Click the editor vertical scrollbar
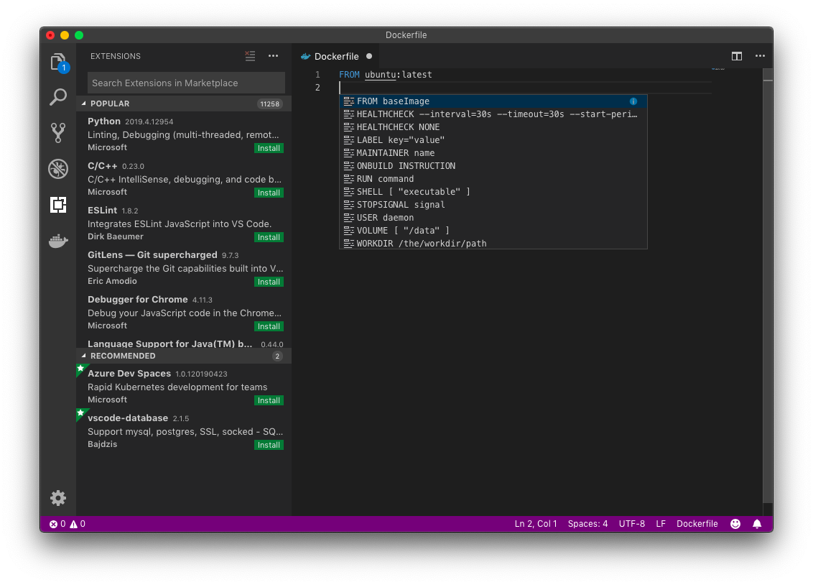The height and width of the screenshot is (585, 813). coord(768,285)
